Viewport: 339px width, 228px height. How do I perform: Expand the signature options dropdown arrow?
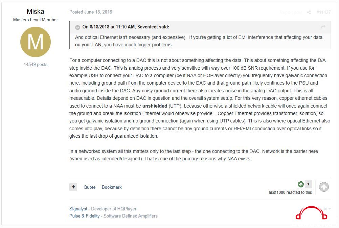(330, 209)
